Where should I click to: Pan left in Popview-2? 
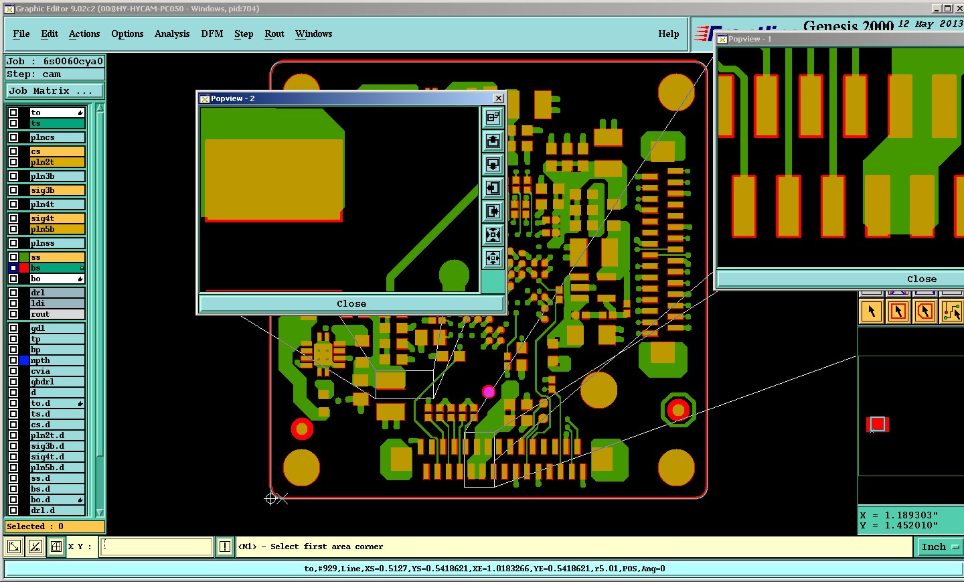493,188
